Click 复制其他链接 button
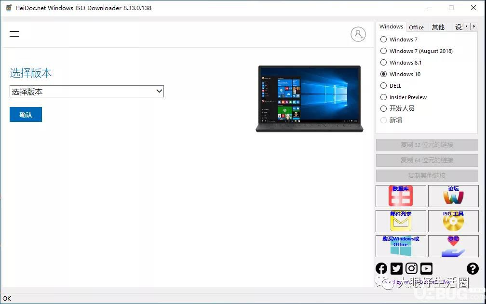The width and height of the screenshot is (486, 304). pos(427,176)
